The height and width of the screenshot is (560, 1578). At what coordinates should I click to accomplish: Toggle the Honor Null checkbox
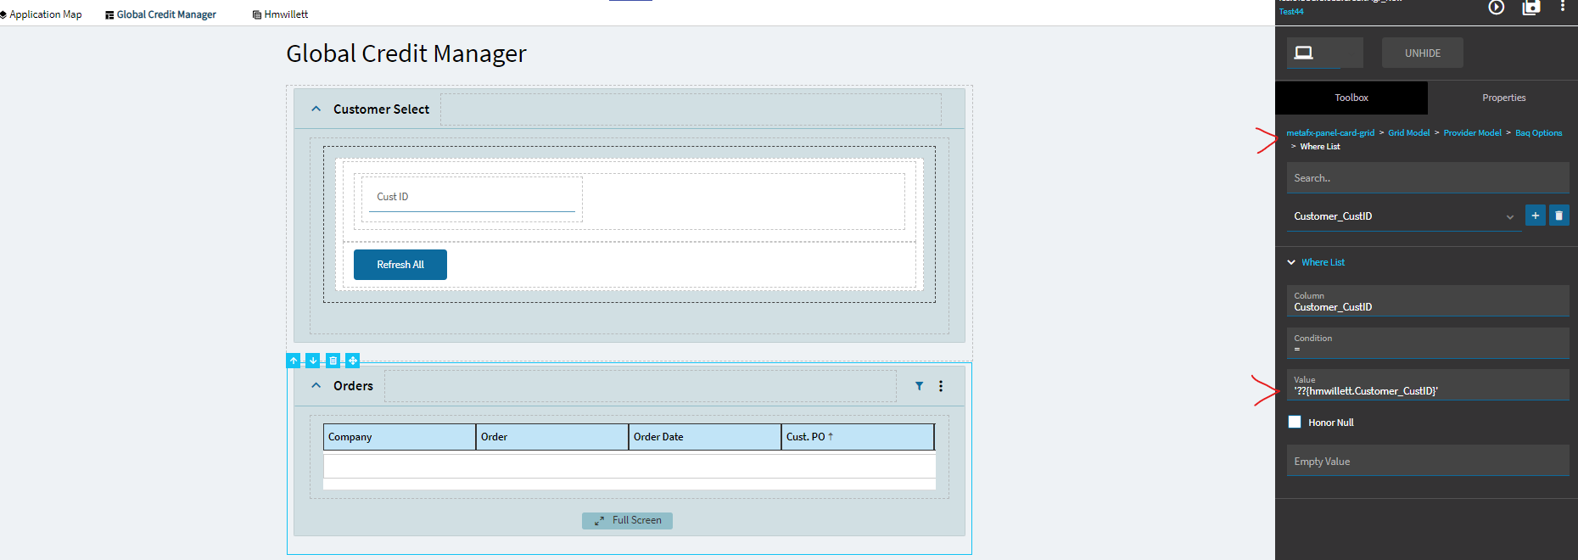1295,422
